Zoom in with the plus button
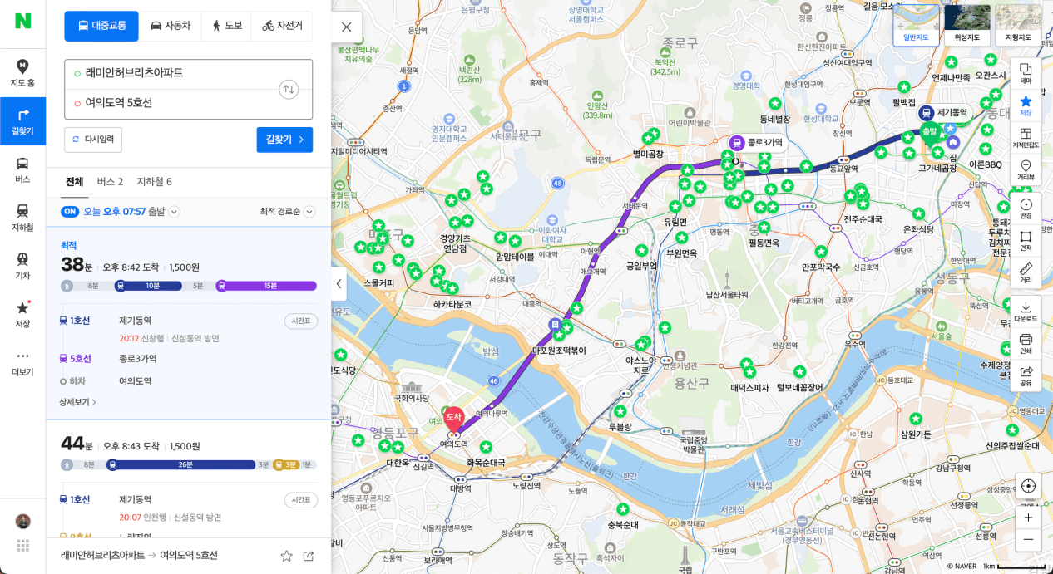The image size is (1053, 574). 1028,517
